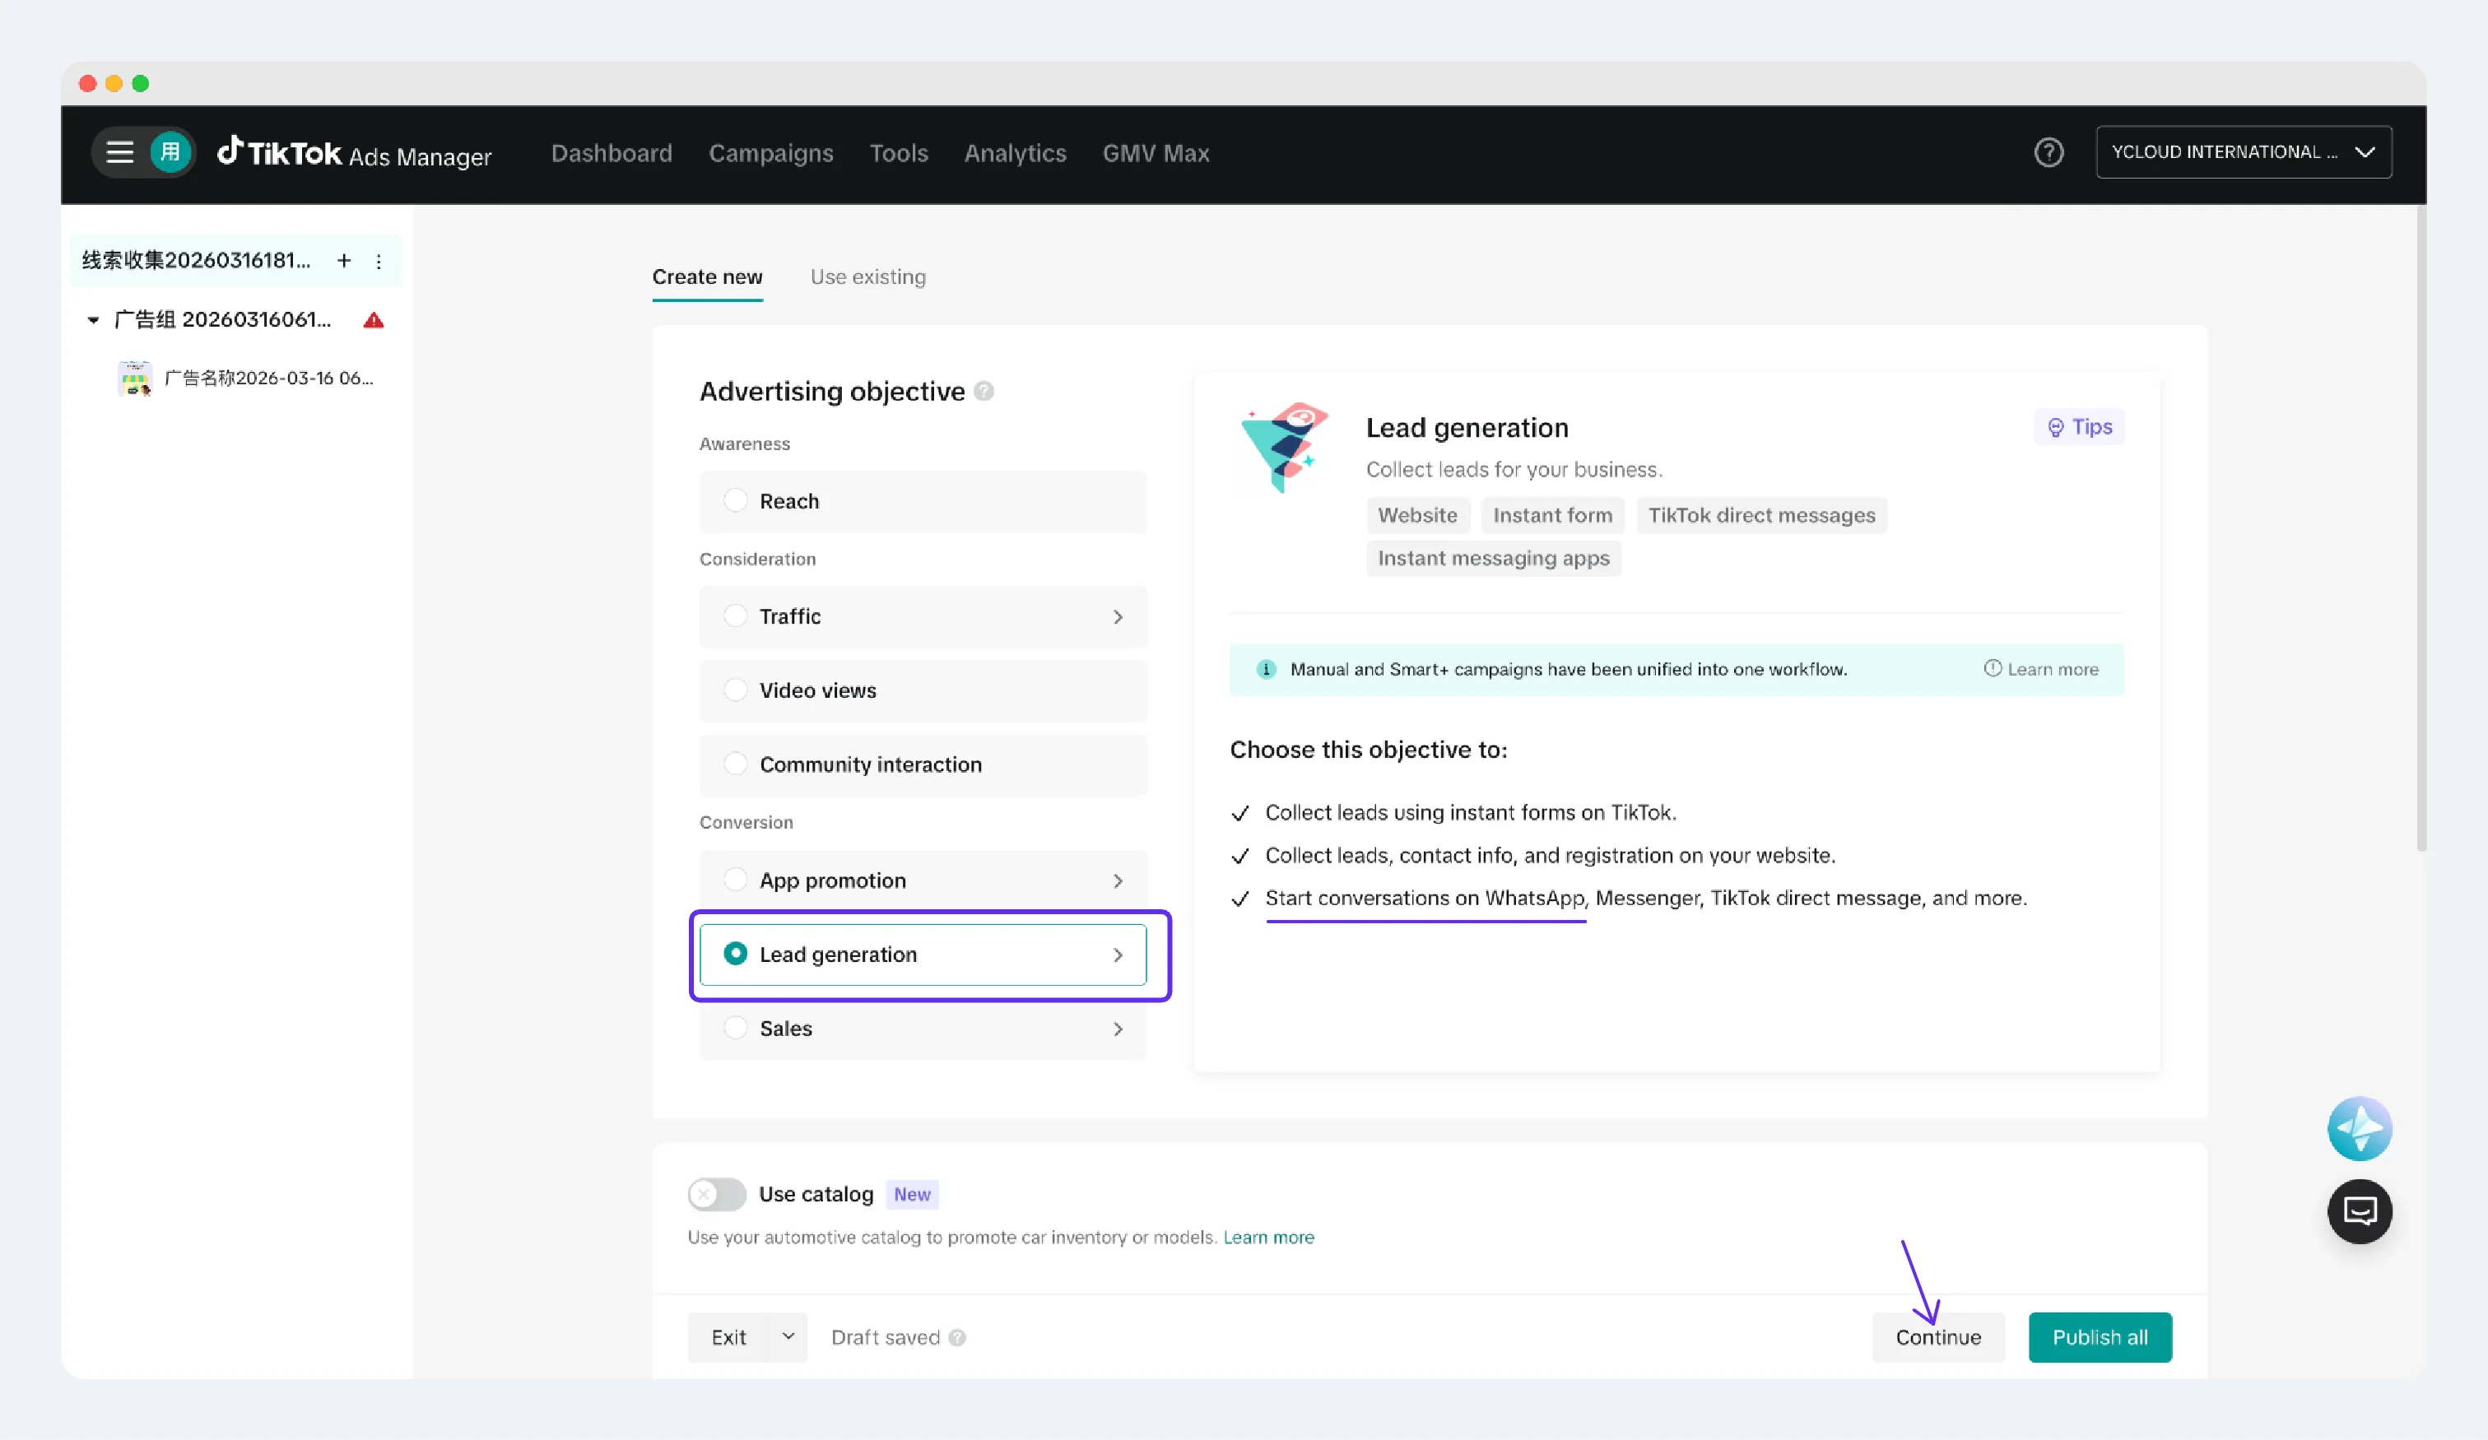Click the TikTok Ads Manager logo
Screen dimensions: 2488x1440
(x=353, y=153)
